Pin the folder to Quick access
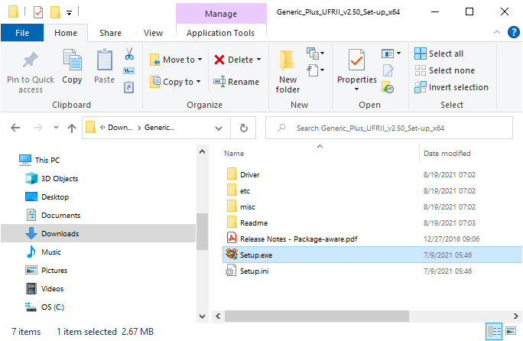The width and height of the screenshot is (523, 341). (x=31, y=71)
